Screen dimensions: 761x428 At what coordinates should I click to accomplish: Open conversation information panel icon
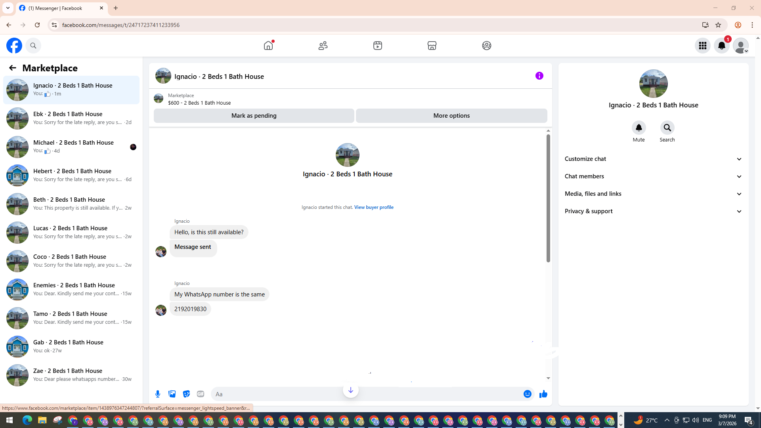[539, 76]
